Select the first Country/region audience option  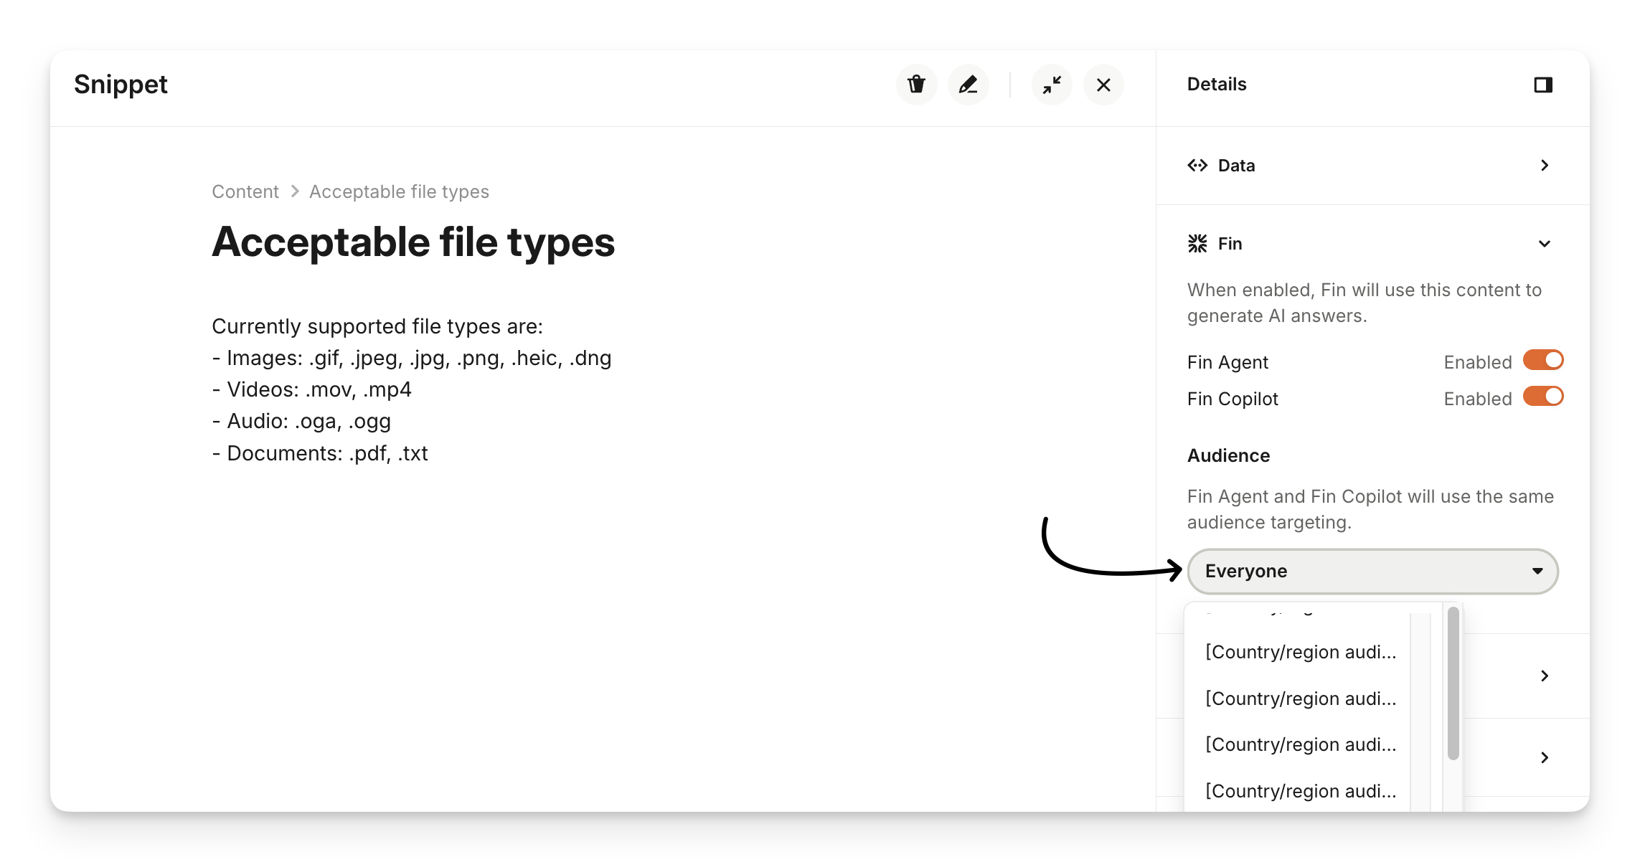tap(1300, 652)
